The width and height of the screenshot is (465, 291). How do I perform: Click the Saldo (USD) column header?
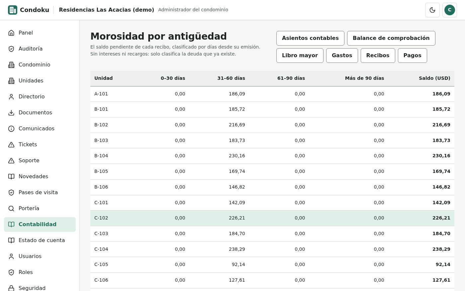tap(434, 78)
